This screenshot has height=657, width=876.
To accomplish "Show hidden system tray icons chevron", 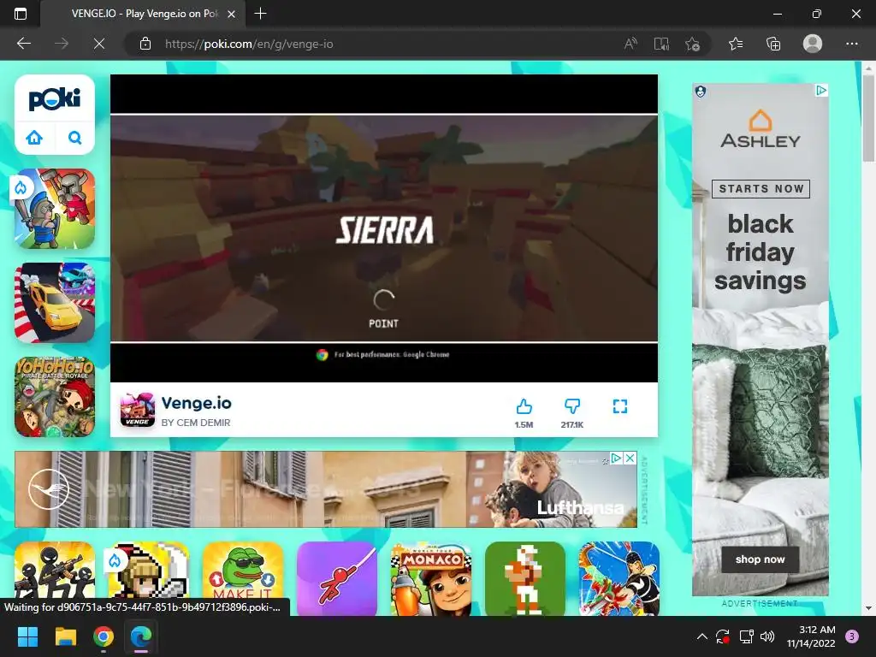I will click(x=702, y=636).
